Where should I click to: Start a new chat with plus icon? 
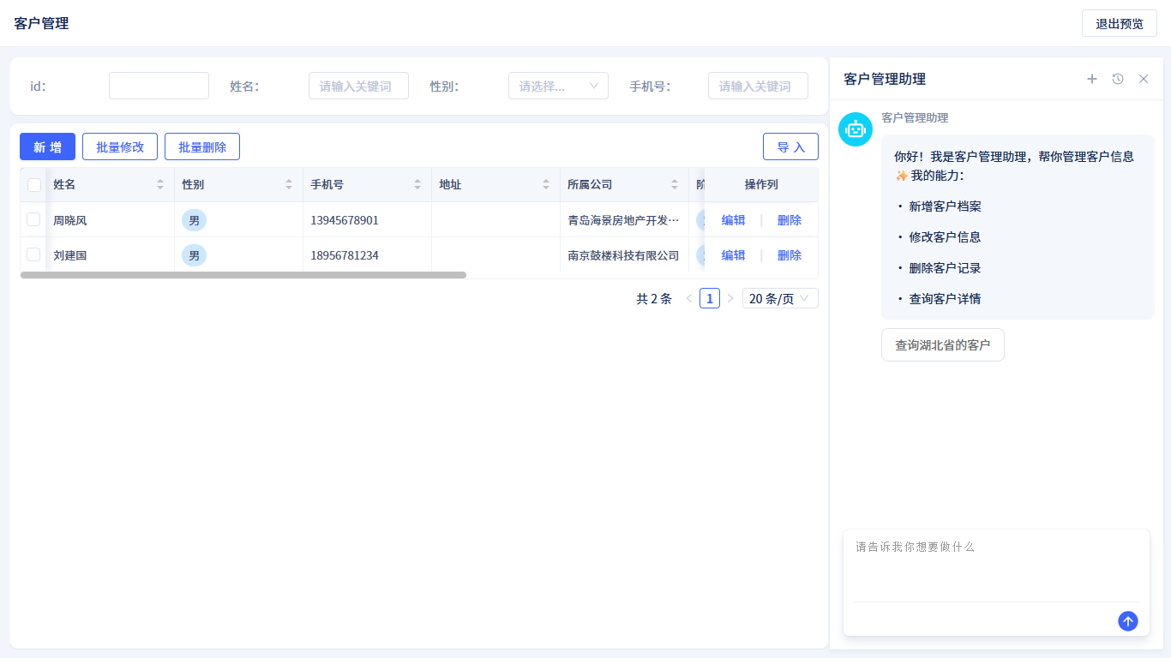(x=1092, y=79)
